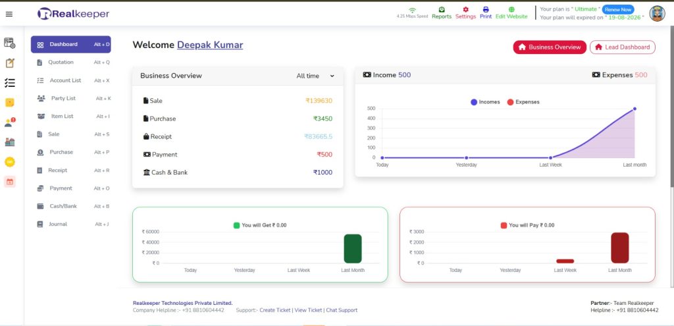
Task: Click the Last Week income data point
Action: point(551,158)
